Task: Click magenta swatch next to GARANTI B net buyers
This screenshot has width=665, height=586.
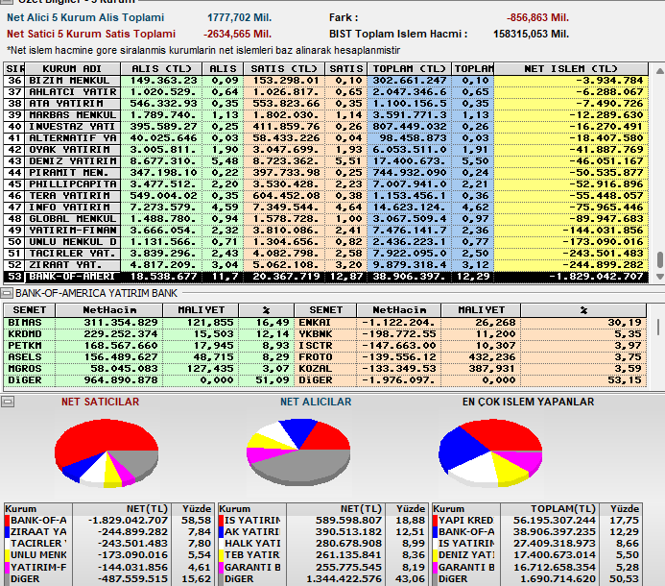Action: [221, 568]
